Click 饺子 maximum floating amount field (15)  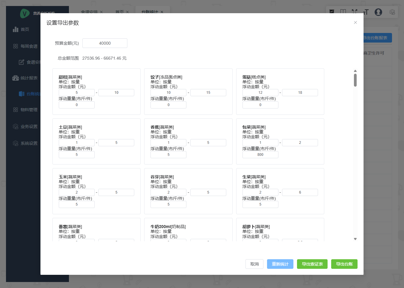click(208, 93)
